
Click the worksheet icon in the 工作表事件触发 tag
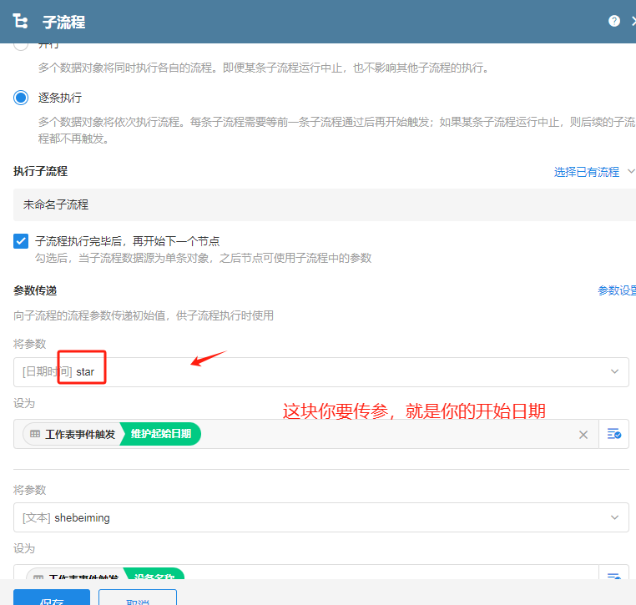click(x=35, y=434)
